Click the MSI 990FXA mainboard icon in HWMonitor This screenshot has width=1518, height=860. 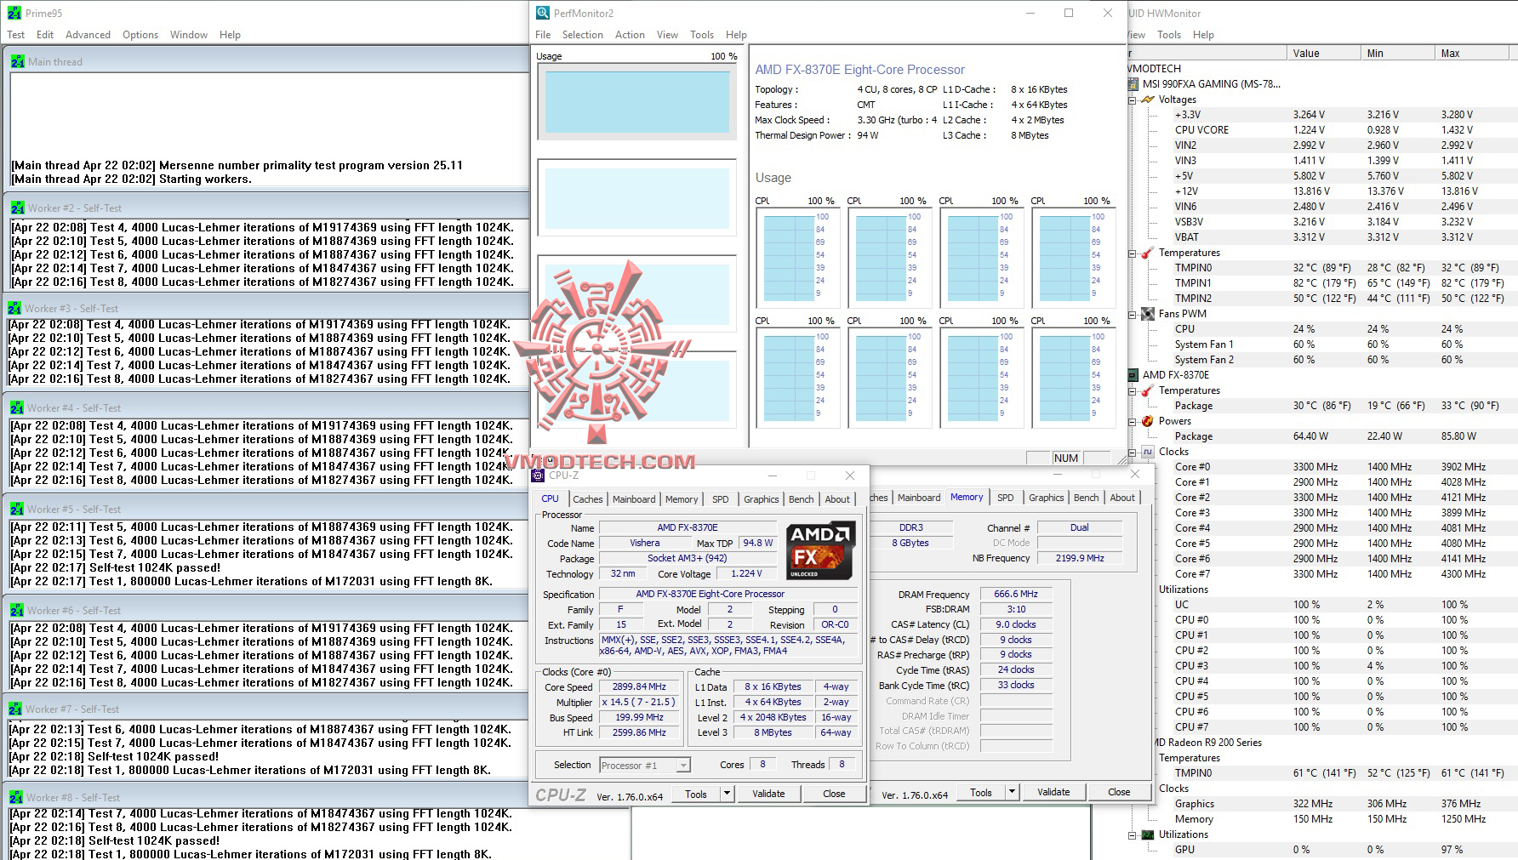coord(1133,84)
